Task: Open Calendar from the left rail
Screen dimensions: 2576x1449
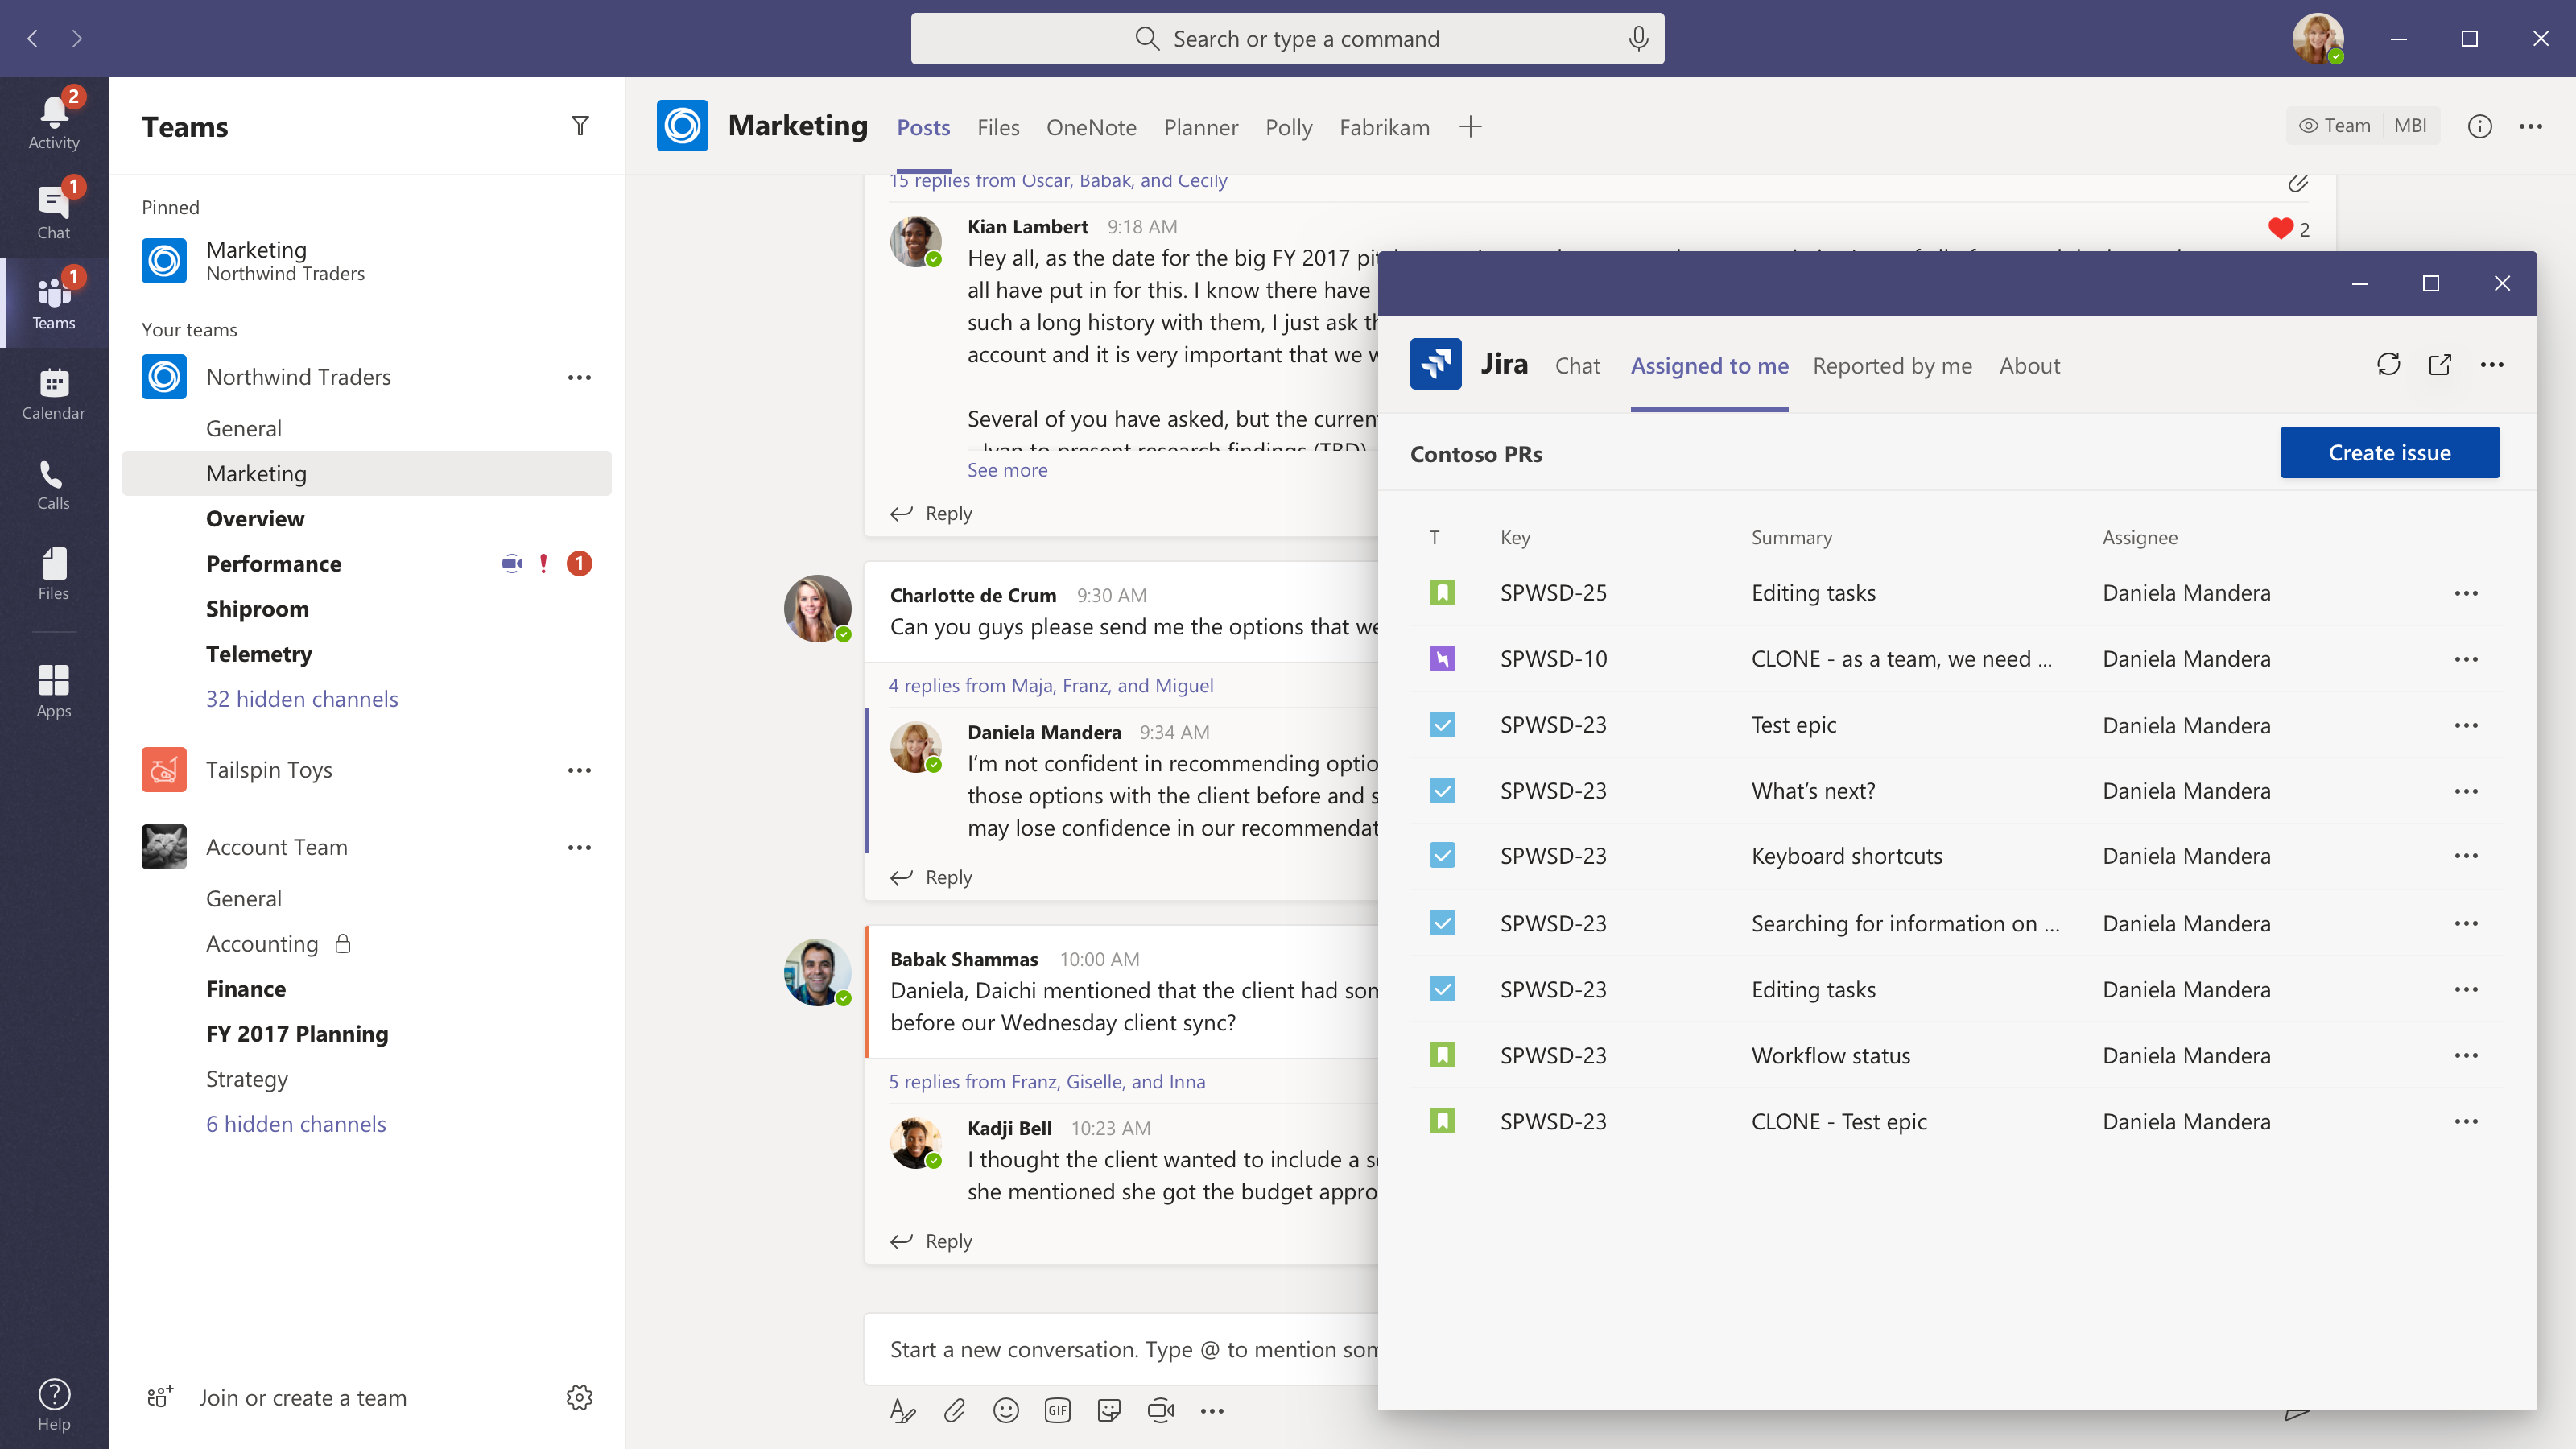Action: (x=53, y=393)
